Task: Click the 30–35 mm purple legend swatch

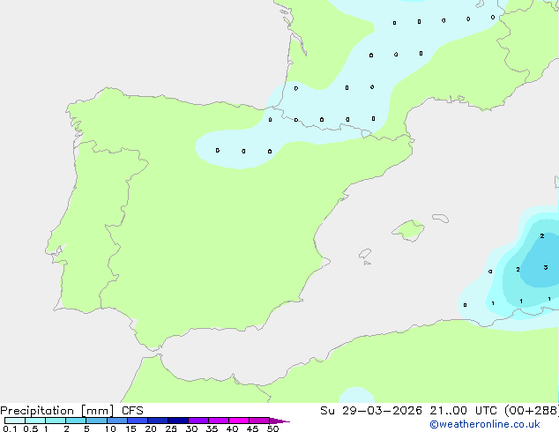Action: coord(198,421)
